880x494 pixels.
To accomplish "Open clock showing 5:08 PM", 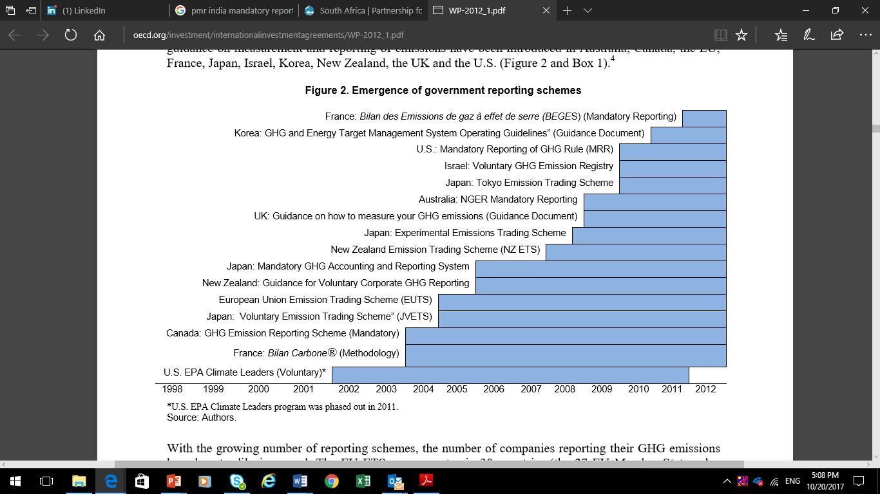I will point(825,480).
